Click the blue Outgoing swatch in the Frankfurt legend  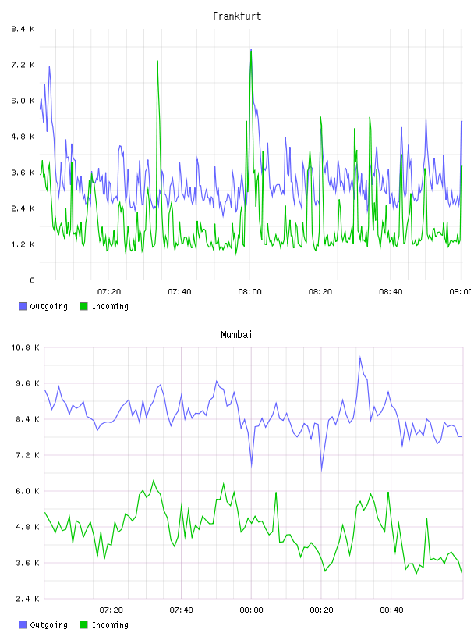point(23,306)
